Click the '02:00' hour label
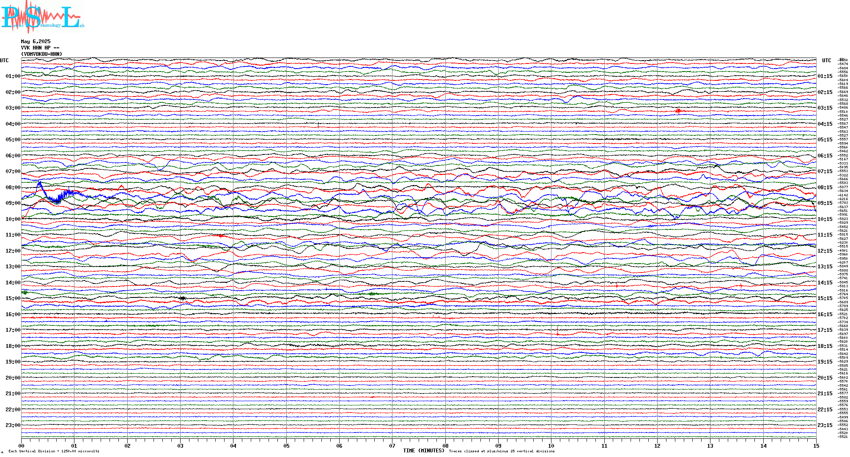 13,92
